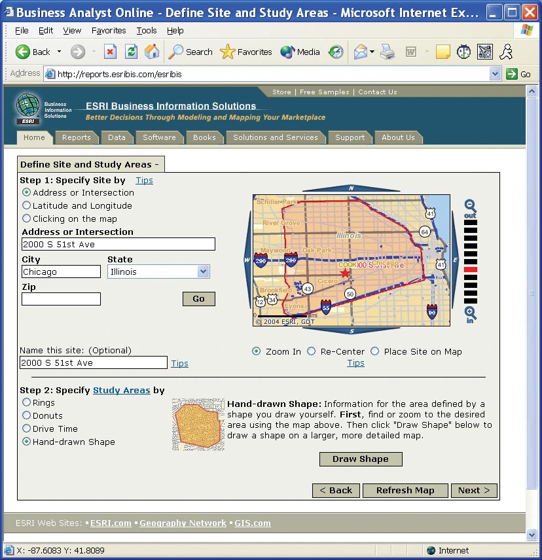Open the Mail icon dropdown arrow
Screen dimensions: 542x560
click(x=372, y=52)
